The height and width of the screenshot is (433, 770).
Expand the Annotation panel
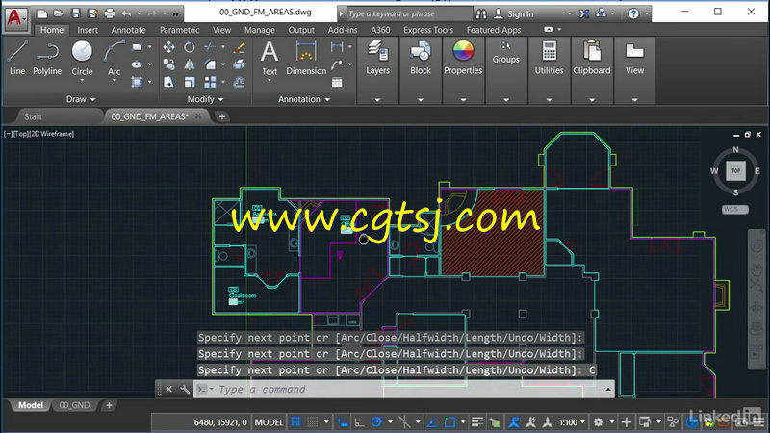tap(304, 99)
